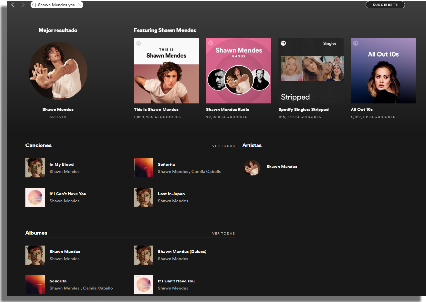Image resolution: width=426 pixels, height=303 pixels.
Task: Open the Spotify Singles: Stripped cover
Action: [x=311, y=71]
